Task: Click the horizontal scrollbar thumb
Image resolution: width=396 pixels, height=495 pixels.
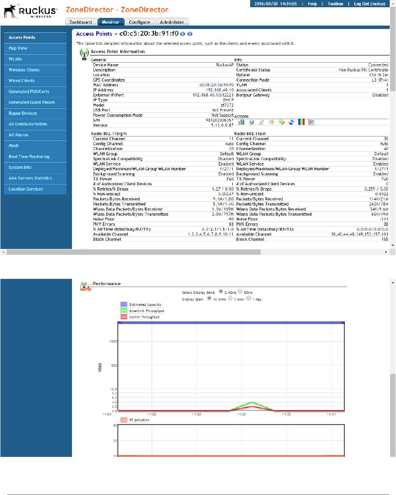Action: [x=134, y=252]
